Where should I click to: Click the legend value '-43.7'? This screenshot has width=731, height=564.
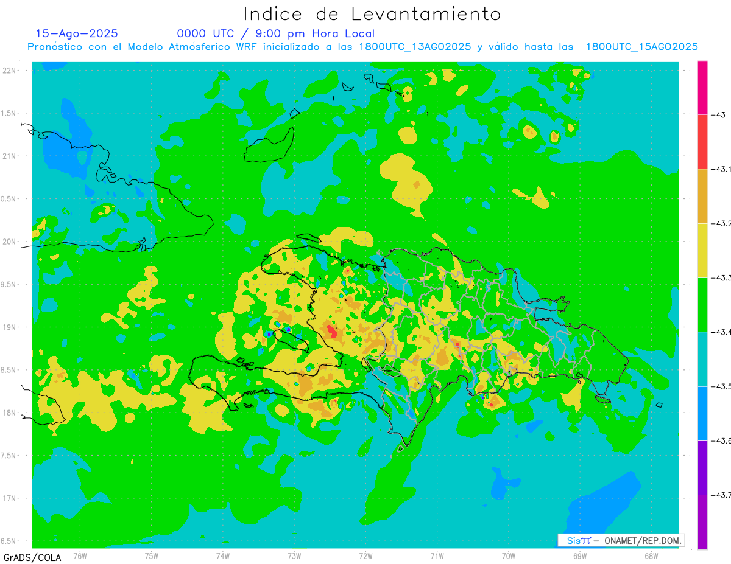pos(721,495)
